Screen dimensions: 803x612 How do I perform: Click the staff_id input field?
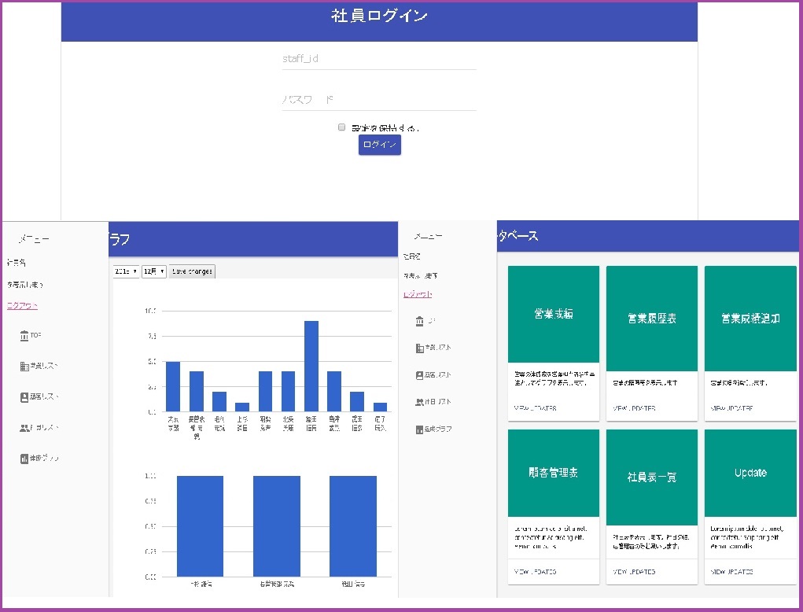click(x=378, y=59)
